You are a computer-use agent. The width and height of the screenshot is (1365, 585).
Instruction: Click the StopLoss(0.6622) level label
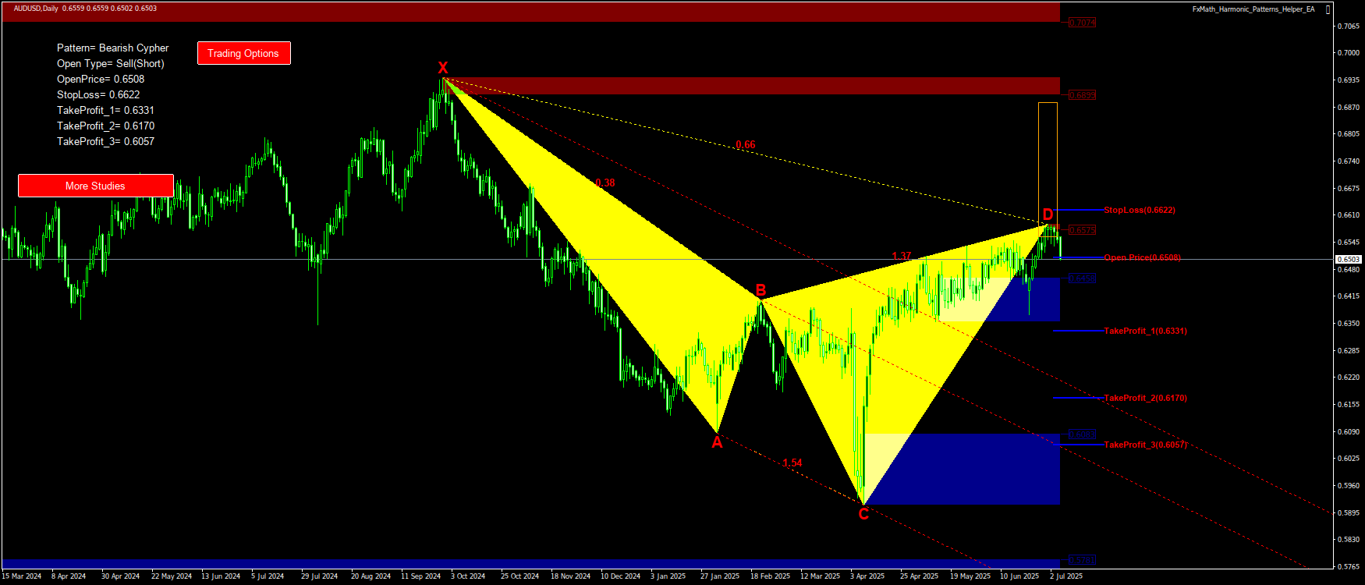pyautogui.click(x=1139, y=210)
